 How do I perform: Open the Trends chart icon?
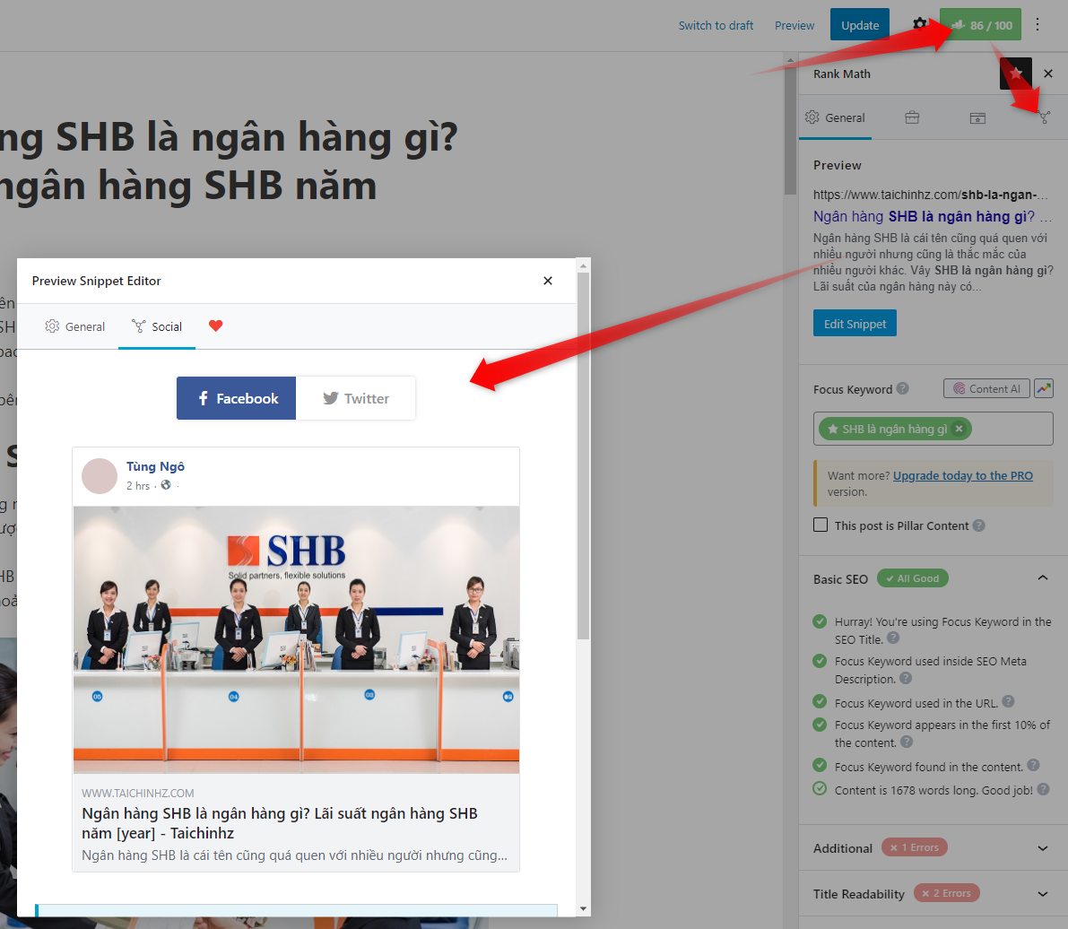click(x=1044, y=389)
